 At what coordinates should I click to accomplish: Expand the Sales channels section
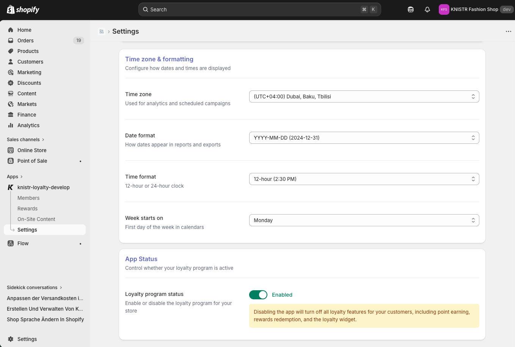click(x=26, y=140)
